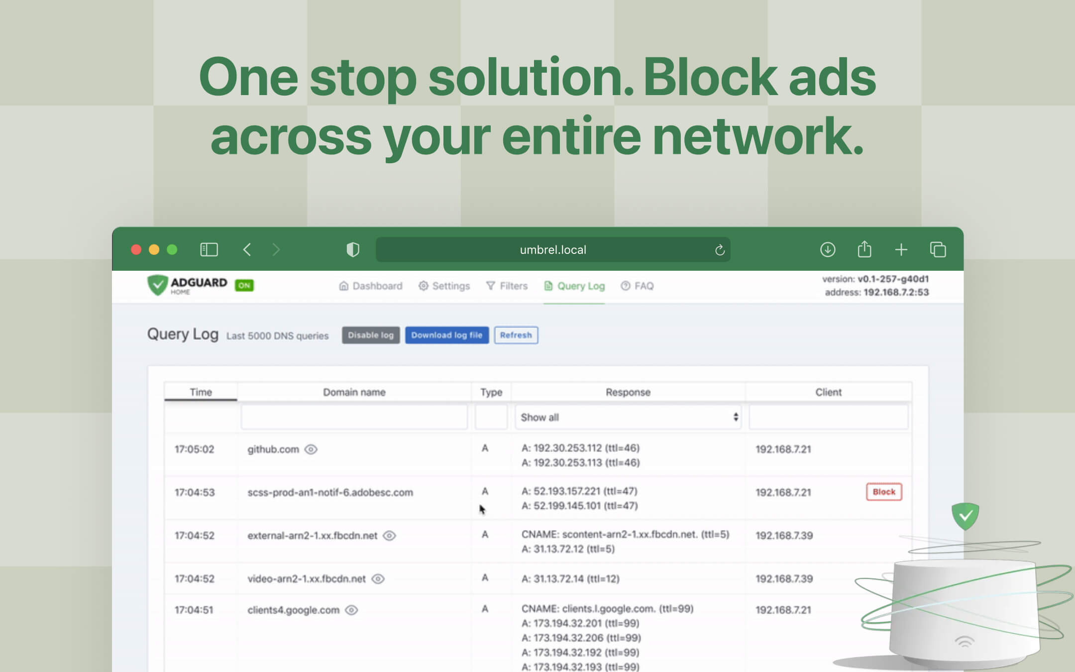Sort by Domain name column header
This screenshot has height=672, width=1075.
354,392
